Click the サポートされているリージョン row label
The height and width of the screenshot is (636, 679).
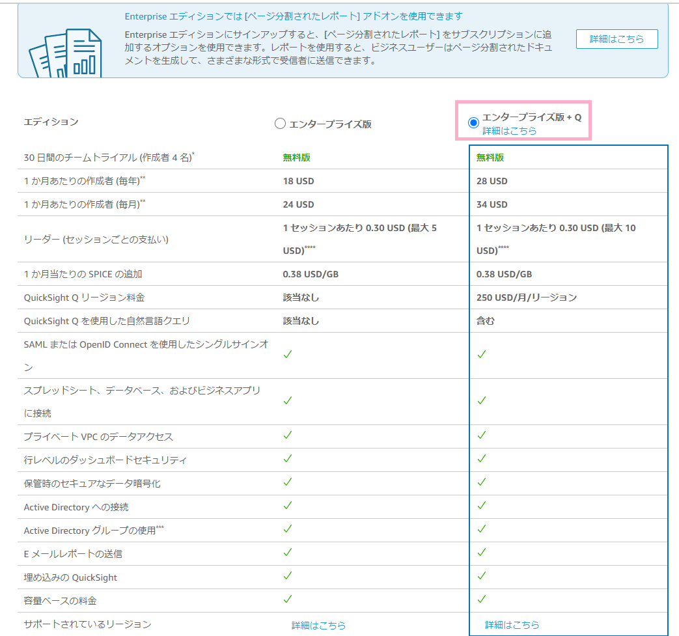(87, 624)
